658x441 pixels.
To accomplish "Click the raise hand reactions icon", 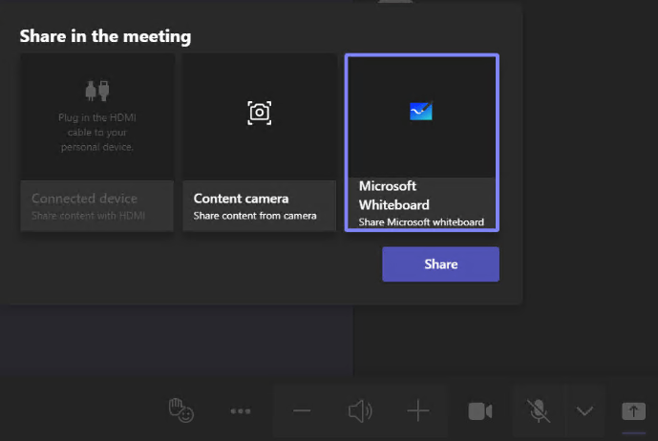I will pyautogui.click(x=181, y=410).
